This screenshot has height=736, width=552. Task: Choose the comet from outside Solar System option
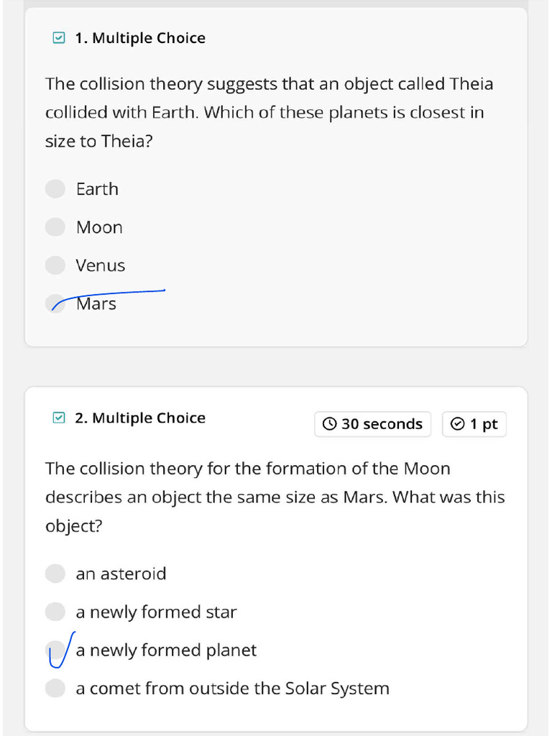[x=55, y=689]
